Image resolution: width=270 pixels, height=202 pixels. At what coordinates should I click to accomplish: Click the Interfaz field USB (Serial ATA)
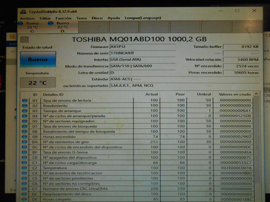[143, 60]
